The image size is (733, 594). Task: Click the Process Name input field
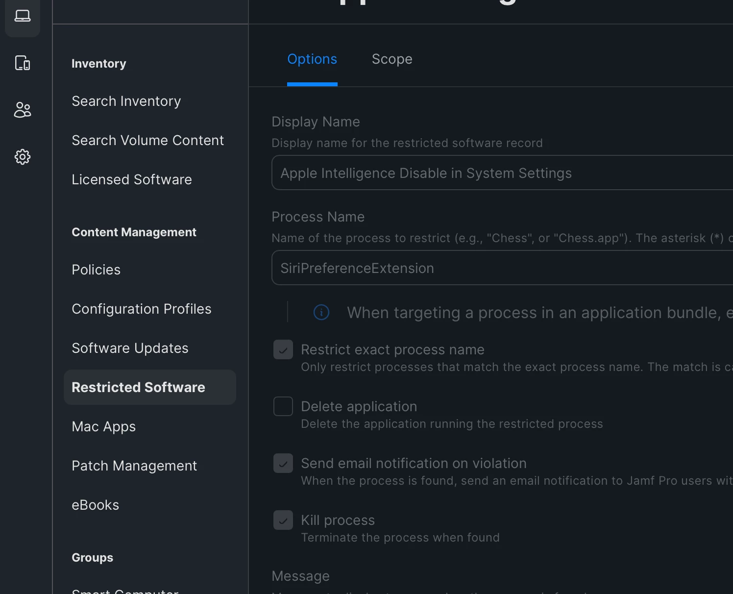(x=502, y=268)
